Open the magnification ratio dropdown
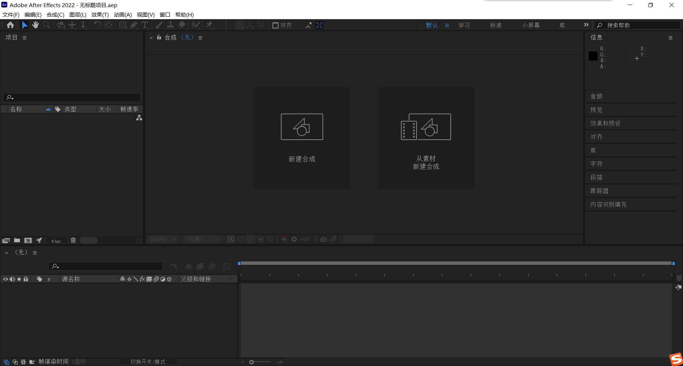 click(x=162, y=239)
